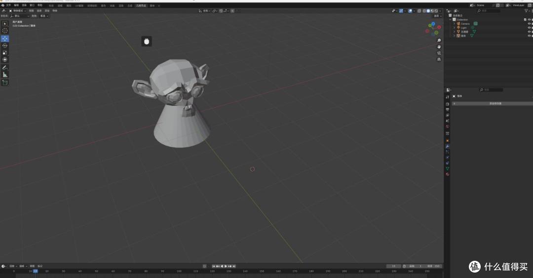Open Object Constraints properties tab icon

(x=447, y=163)
